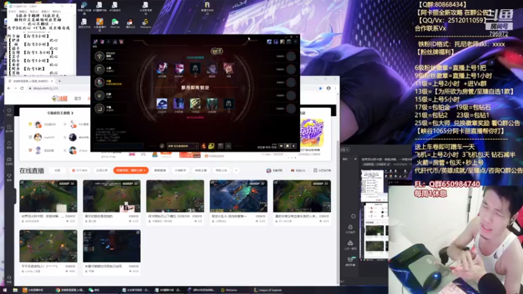Select the top lane role slot icon
Screen dimensions: 523x294
tap(99, 69)
